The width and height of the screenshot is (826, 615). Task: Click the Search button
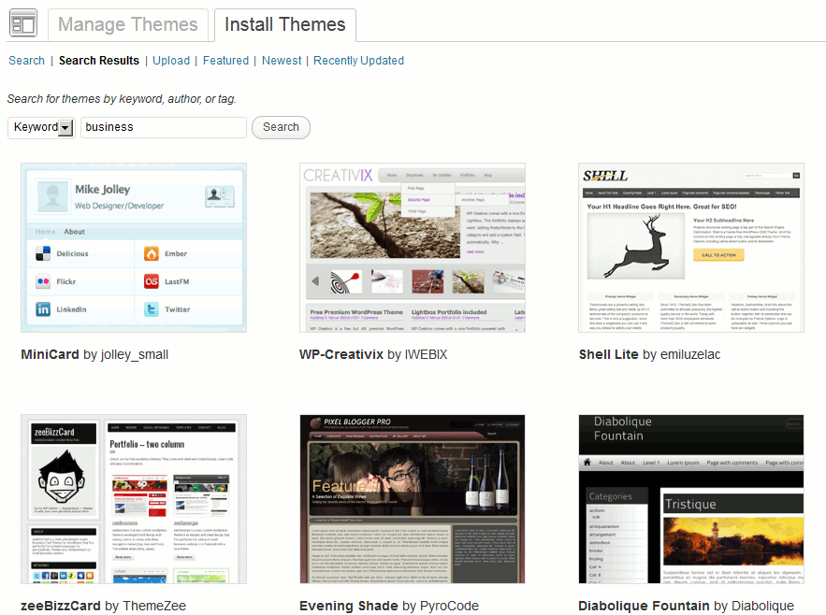[x=281, y=127]
